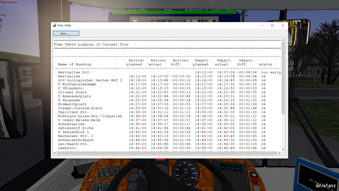This screenshot has height=191, width=339.
Task: Click the horizontal scrollbar thumb
Action: pyautogui.click(x=167, y=153)
